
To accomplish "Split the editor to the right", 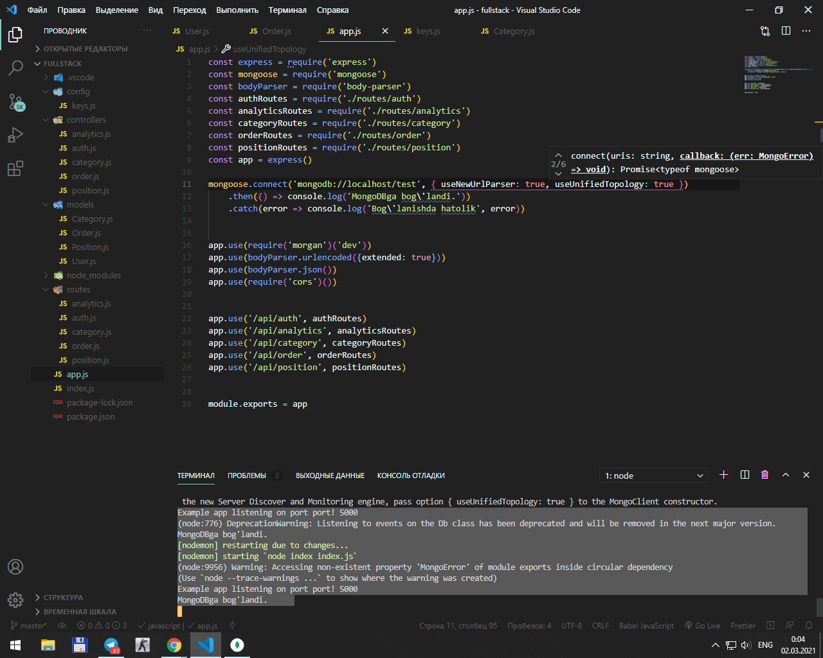I will (786, 31).
